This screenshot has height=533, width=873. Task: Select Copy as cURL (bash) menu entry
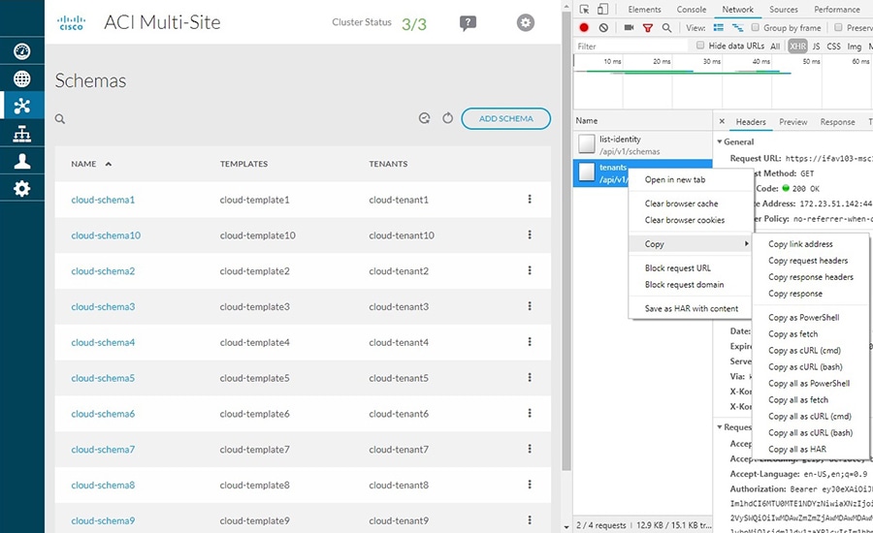805,366
